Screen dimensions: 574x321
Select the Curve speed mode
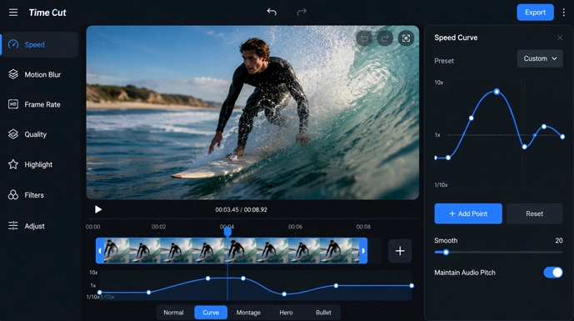[x=211, y=313]
